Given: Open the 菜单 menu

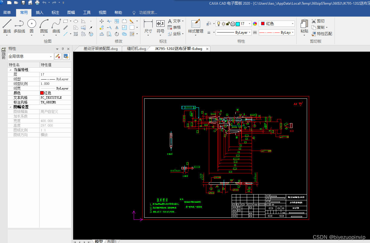Looking at the screenshot, I should (x=7, y=12).
